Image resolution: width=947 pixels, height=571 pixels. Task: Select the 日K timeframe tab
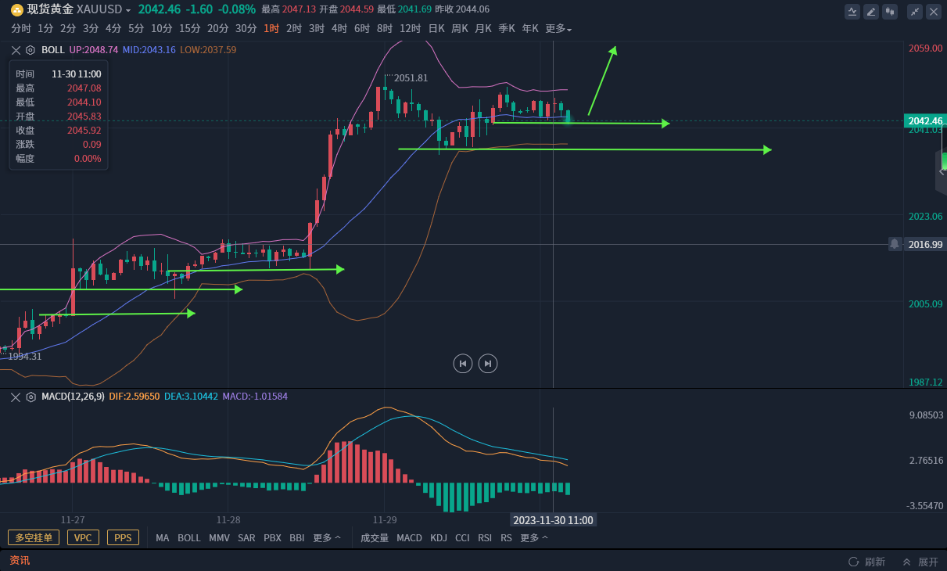point(436,29)
